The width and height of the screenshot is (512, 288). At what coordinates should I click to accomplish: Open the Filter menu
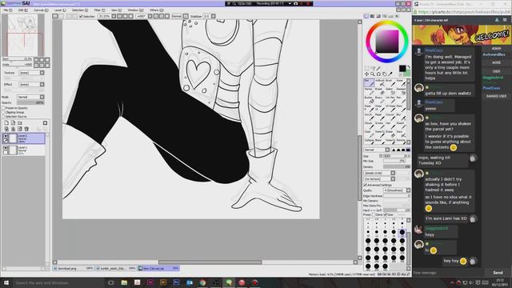(x=99, y=10)
